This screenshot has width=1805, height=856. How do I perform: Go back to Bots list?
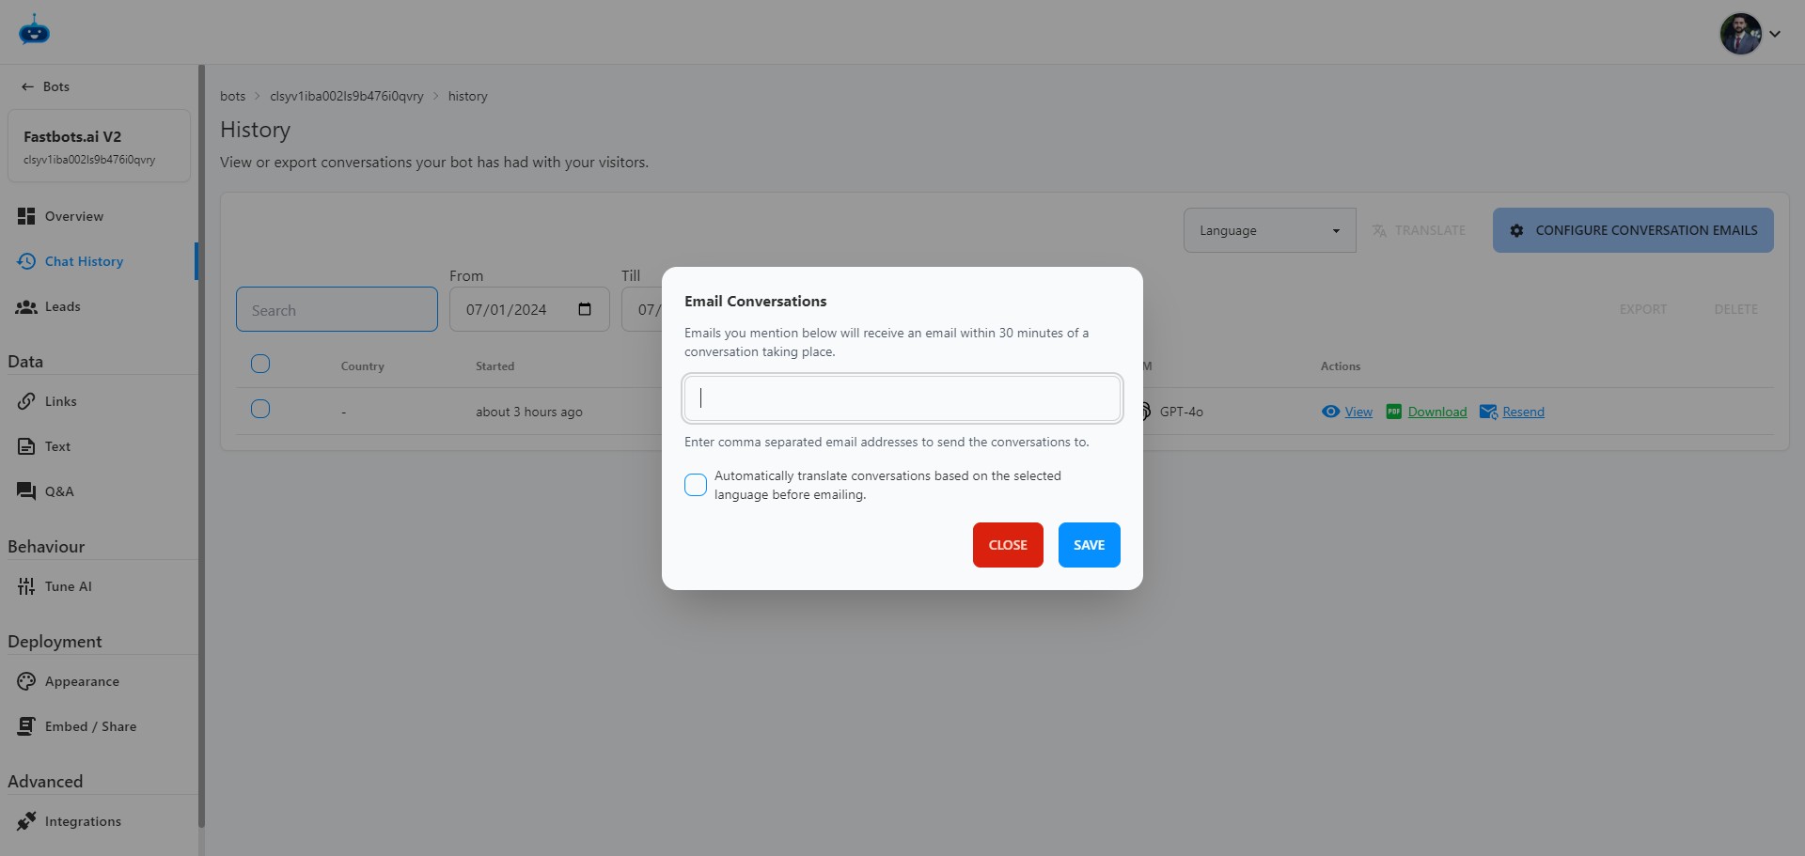[45, 86]
